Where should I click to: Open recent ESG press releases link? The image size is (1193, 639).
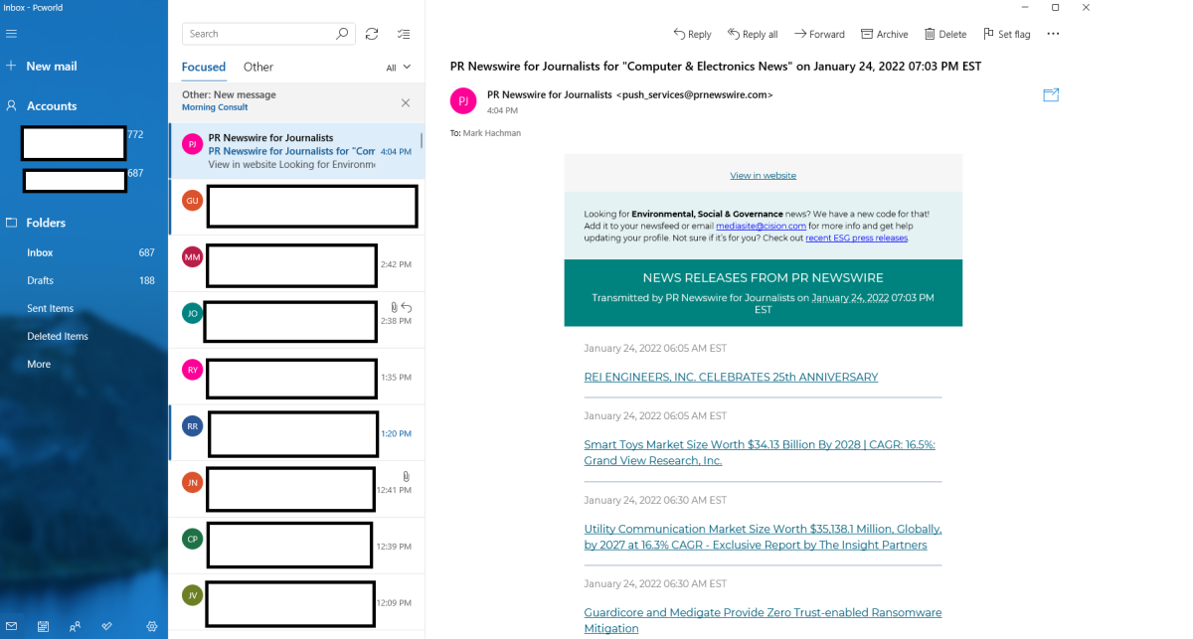pyautogui.click(x=856, y=238)
